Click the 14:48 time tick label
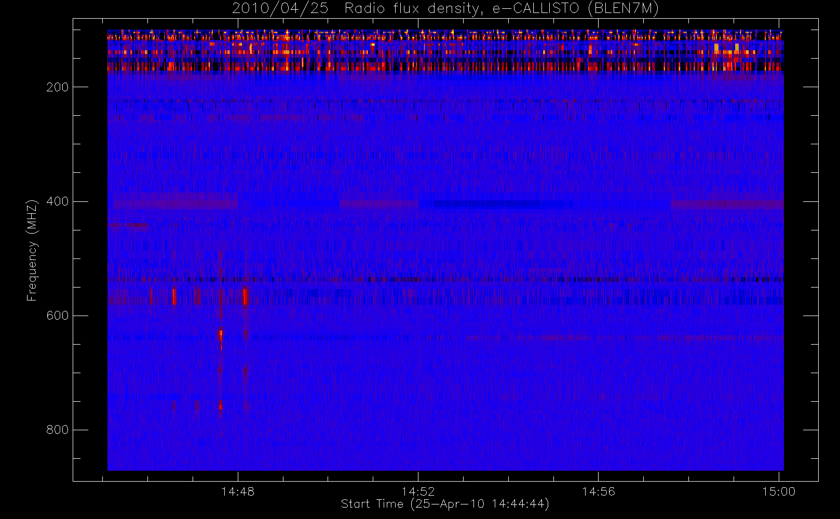The width and height of the screenshot is (840, 519). click(238, 491)
